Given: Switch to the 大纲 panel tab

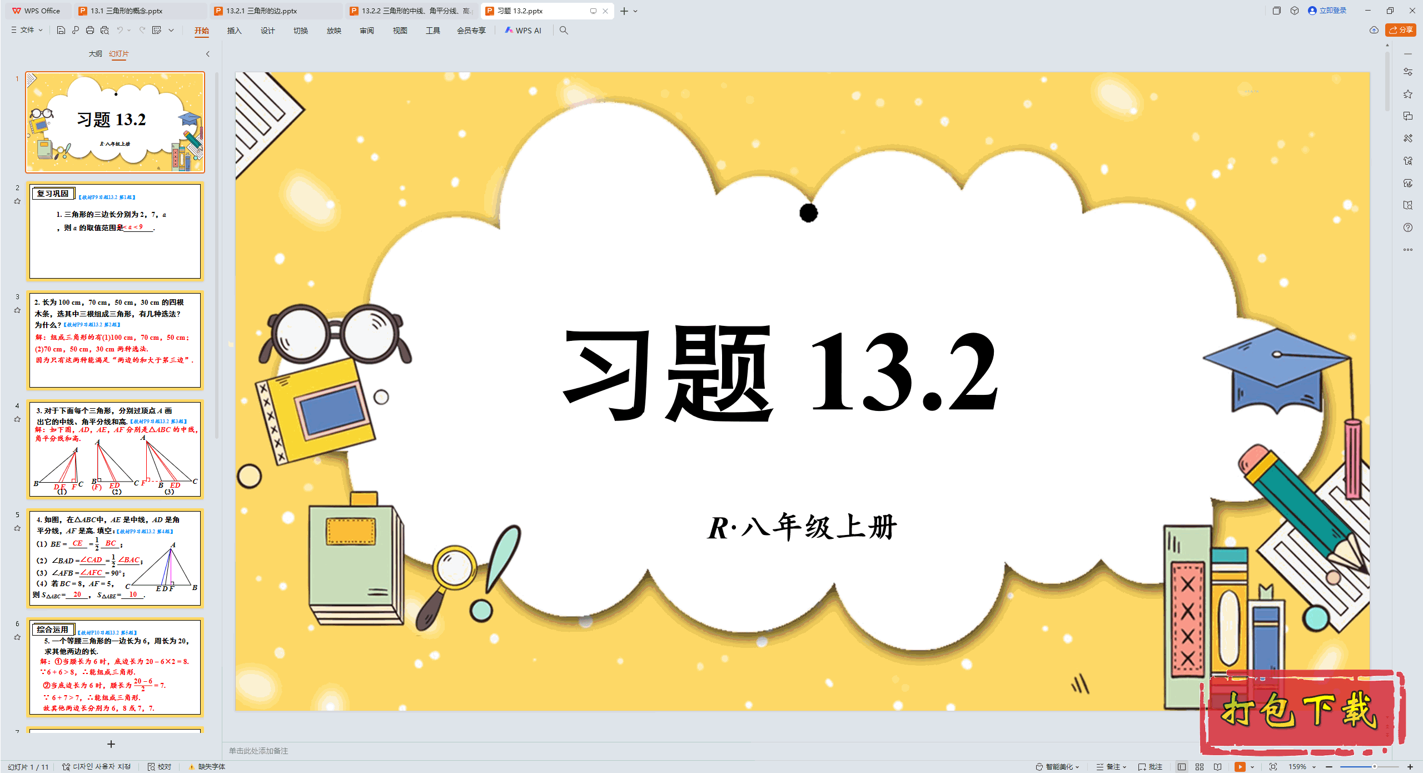Looking at the screenshot, I should click(x=95, y=53).
